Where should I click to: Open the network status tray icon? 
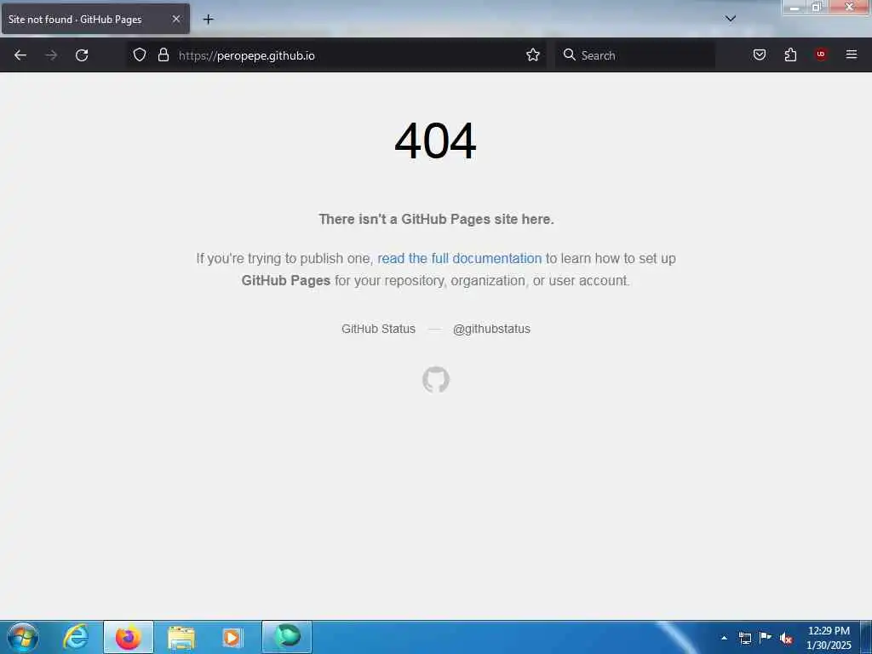(744, 638)
